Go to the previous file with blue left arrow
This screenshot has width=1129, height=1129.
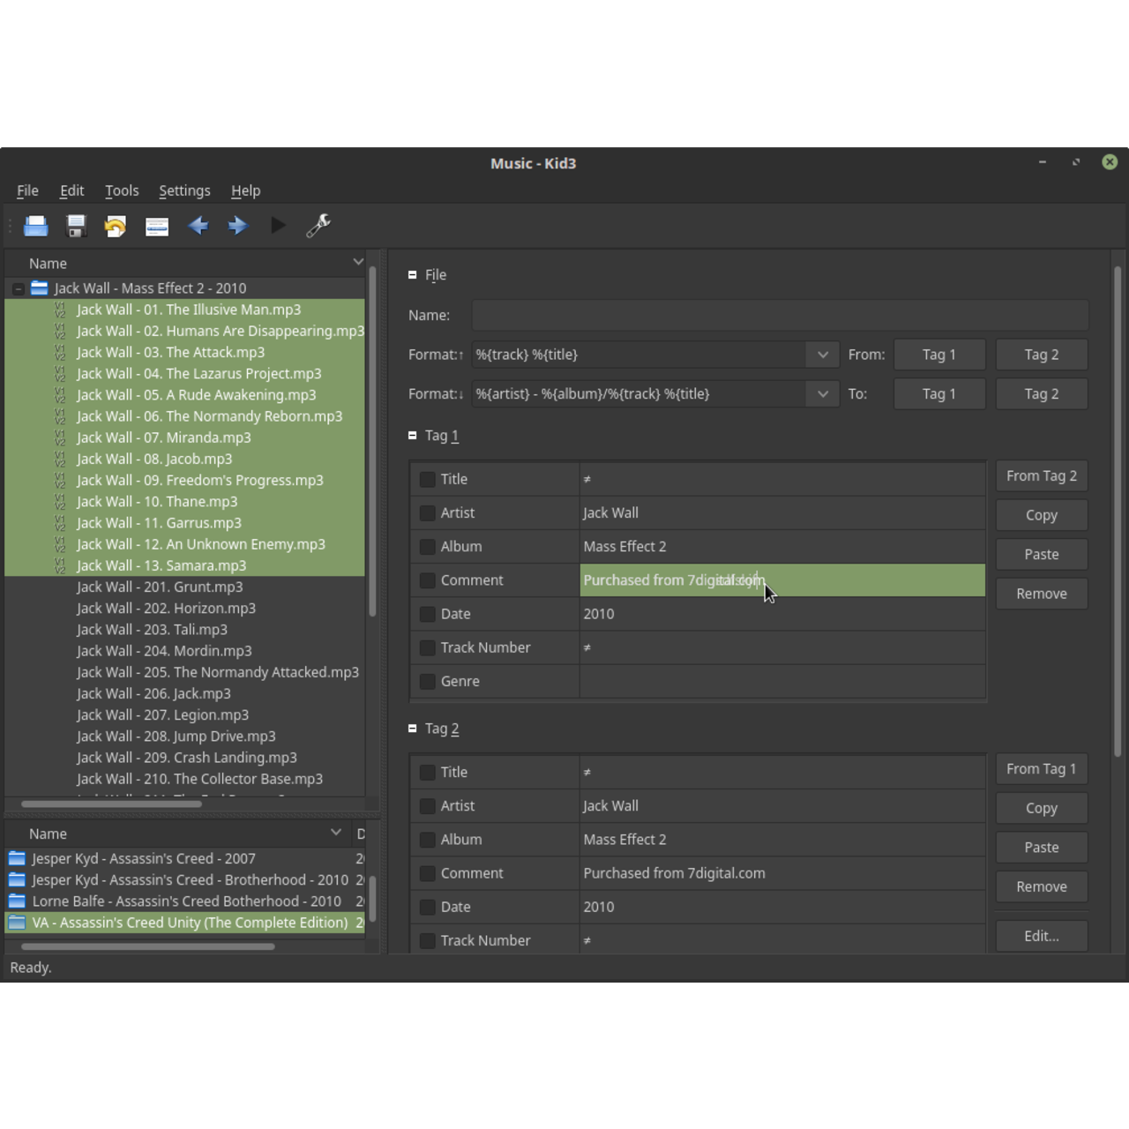(x=198, y=226)
